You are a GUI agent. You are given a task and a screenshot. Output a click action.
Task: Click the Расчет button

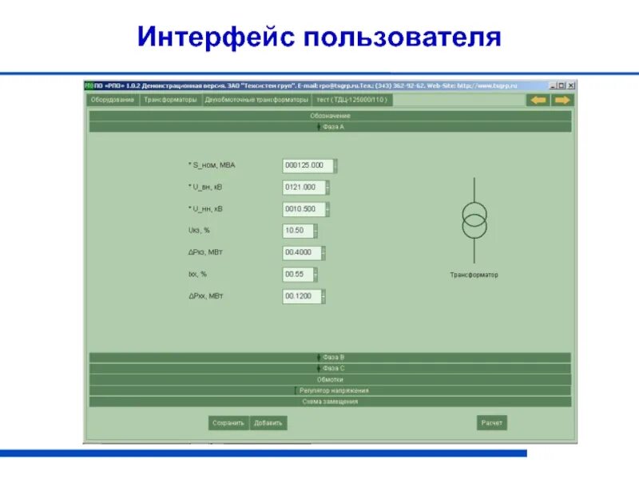click(492, 423)
